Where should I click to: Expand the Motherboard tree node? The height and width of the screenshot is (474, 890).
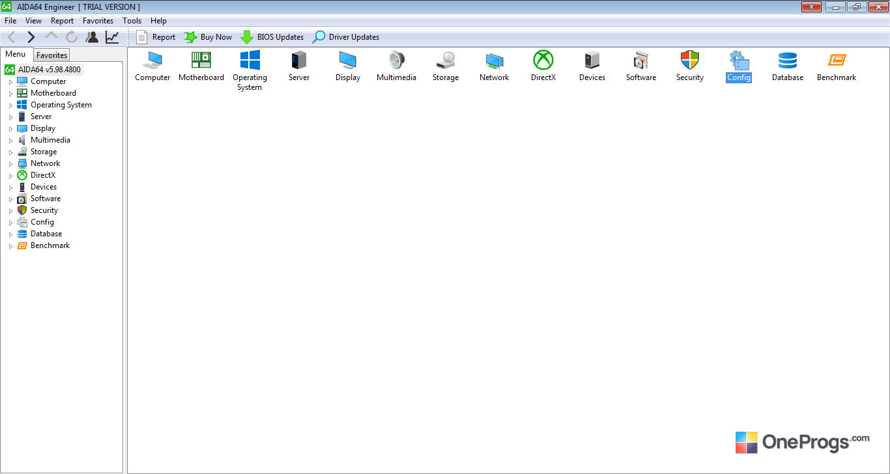click(x=10, y=94)
